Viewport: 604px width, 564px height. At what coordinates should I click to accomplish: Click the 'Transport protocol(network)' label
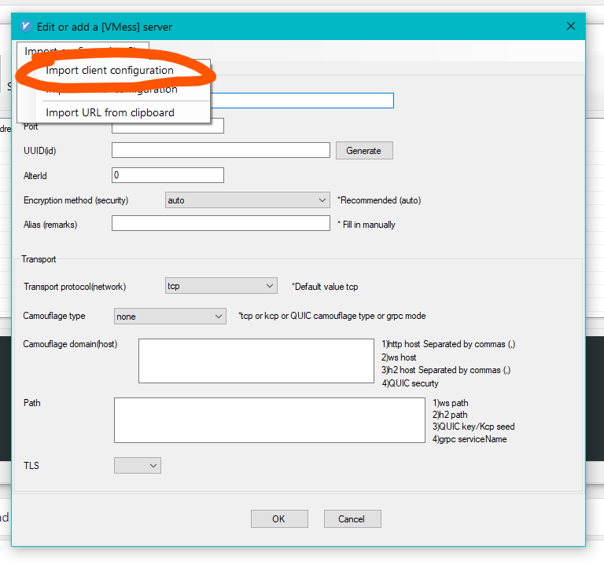coord(75,287)
